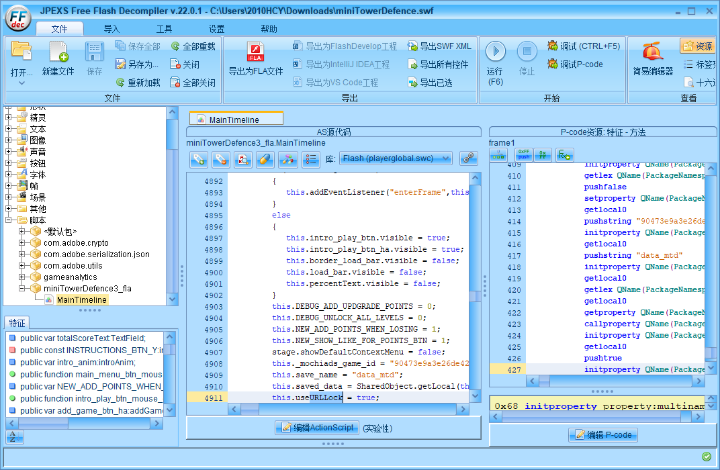This screenshot has height=470, width=720.
Task: Click the Save As (另存为) icon
Action: coord(121,64)
